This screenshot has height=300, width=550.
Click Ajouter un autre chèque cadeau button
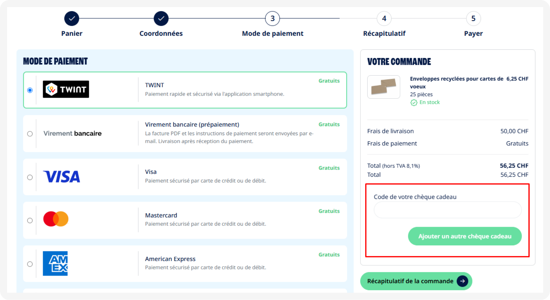(x=465, y=236)
